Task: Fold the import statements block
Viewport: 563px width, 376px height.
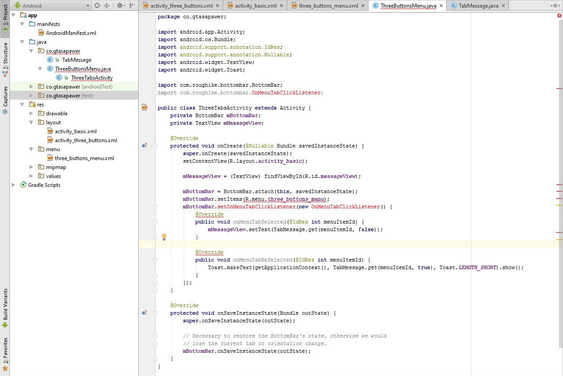Action: click(155, 32)
